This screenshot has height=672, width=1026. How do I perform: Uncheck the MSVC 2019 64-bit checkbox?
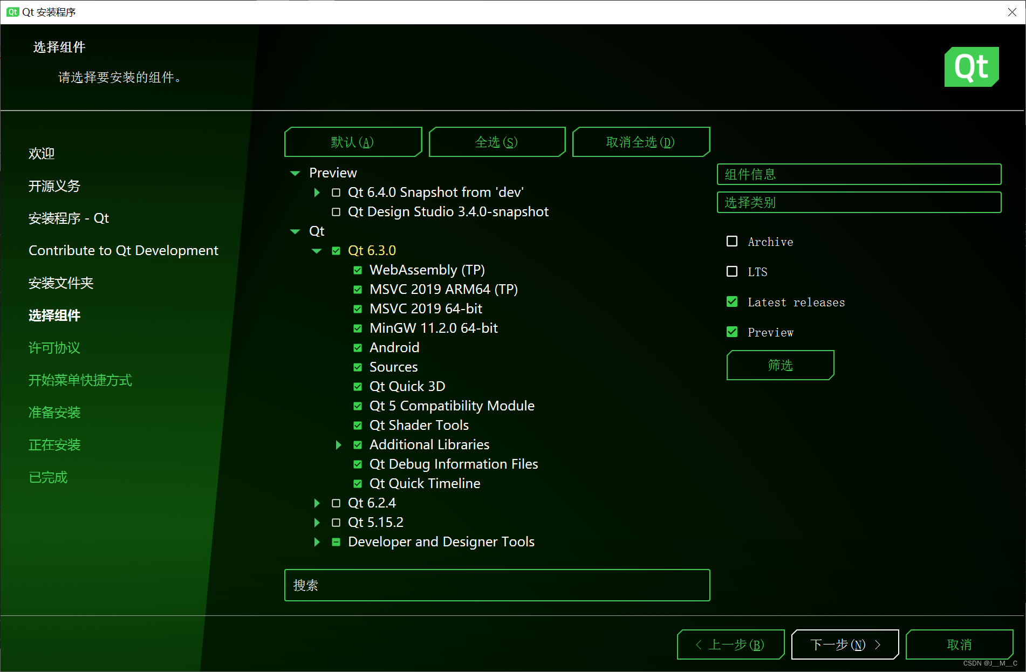click(358, 309)
